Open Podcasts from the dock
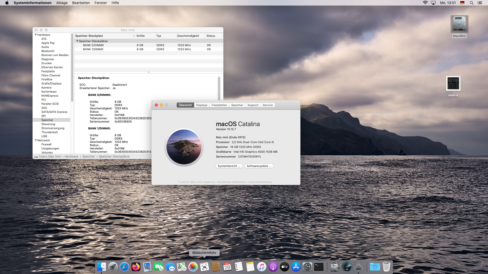488x274 pixels. [x=273, y=267]
